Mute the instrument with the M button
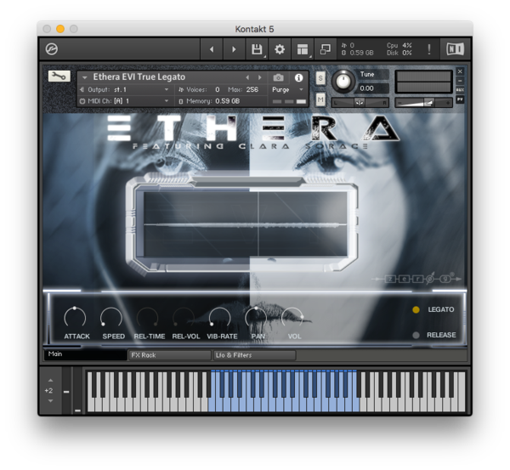The image size is (510, 470). coord(320,99)
